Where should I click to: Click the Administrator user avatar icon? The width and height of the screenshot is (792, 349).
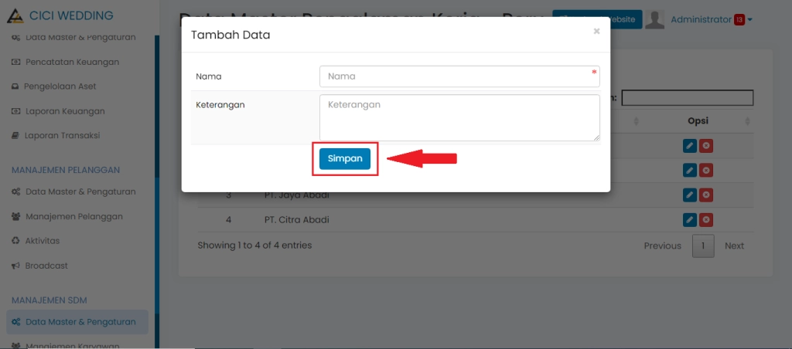pyautogui.click(x=655, y=20)
